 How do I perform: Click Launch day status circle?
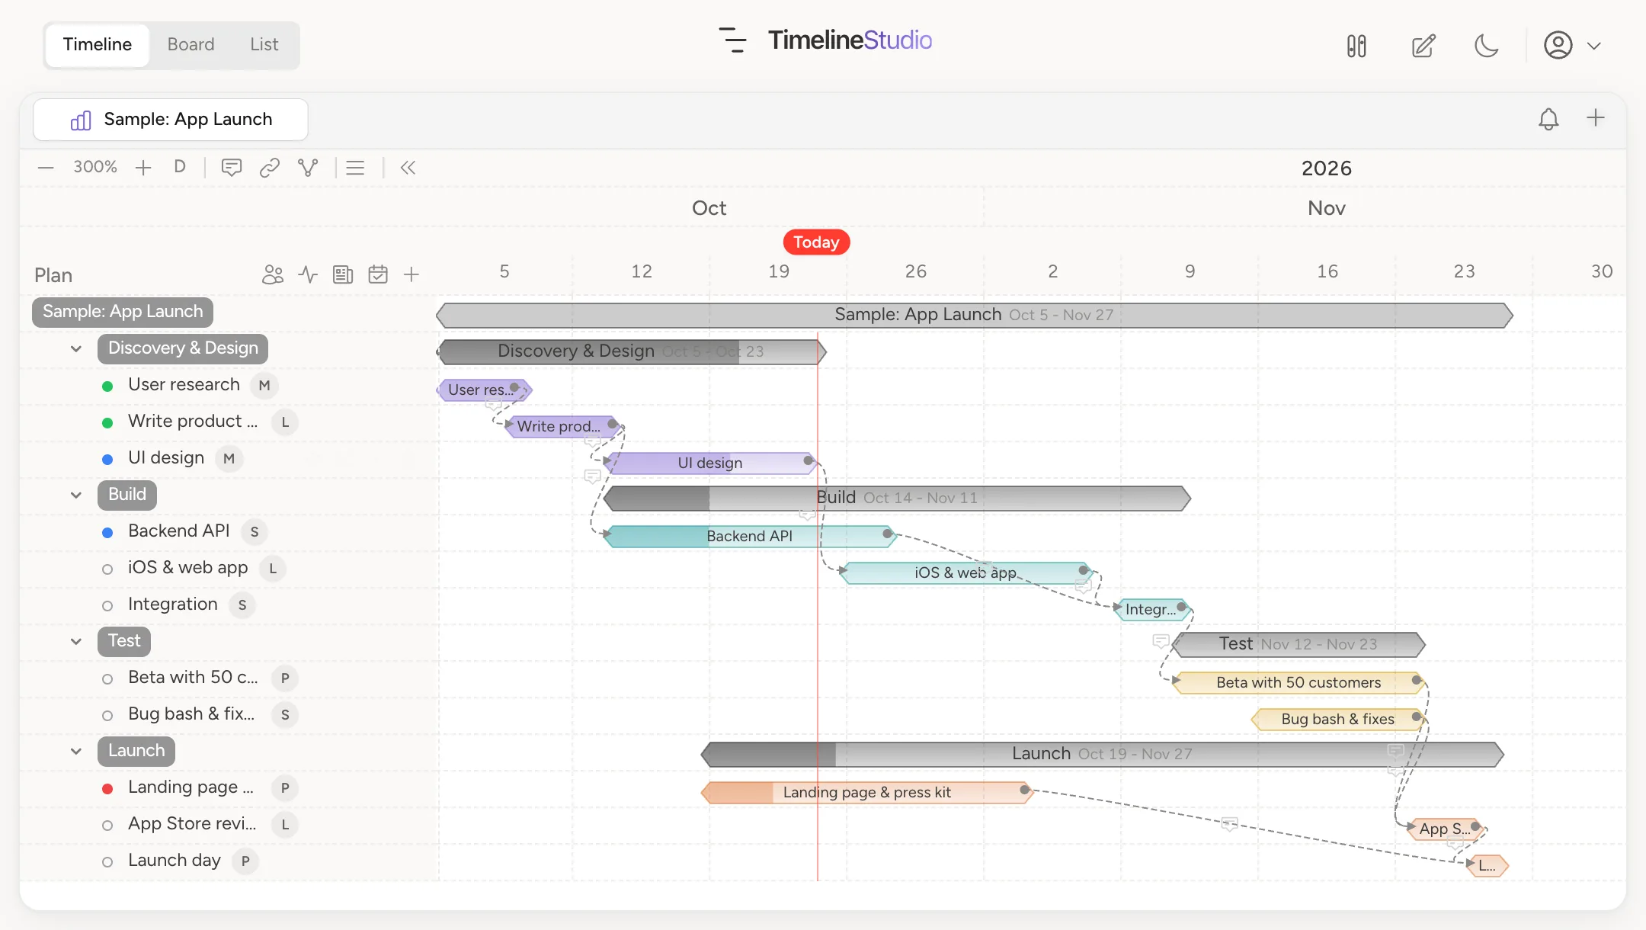pyautogui.click(x=107, y=862)
